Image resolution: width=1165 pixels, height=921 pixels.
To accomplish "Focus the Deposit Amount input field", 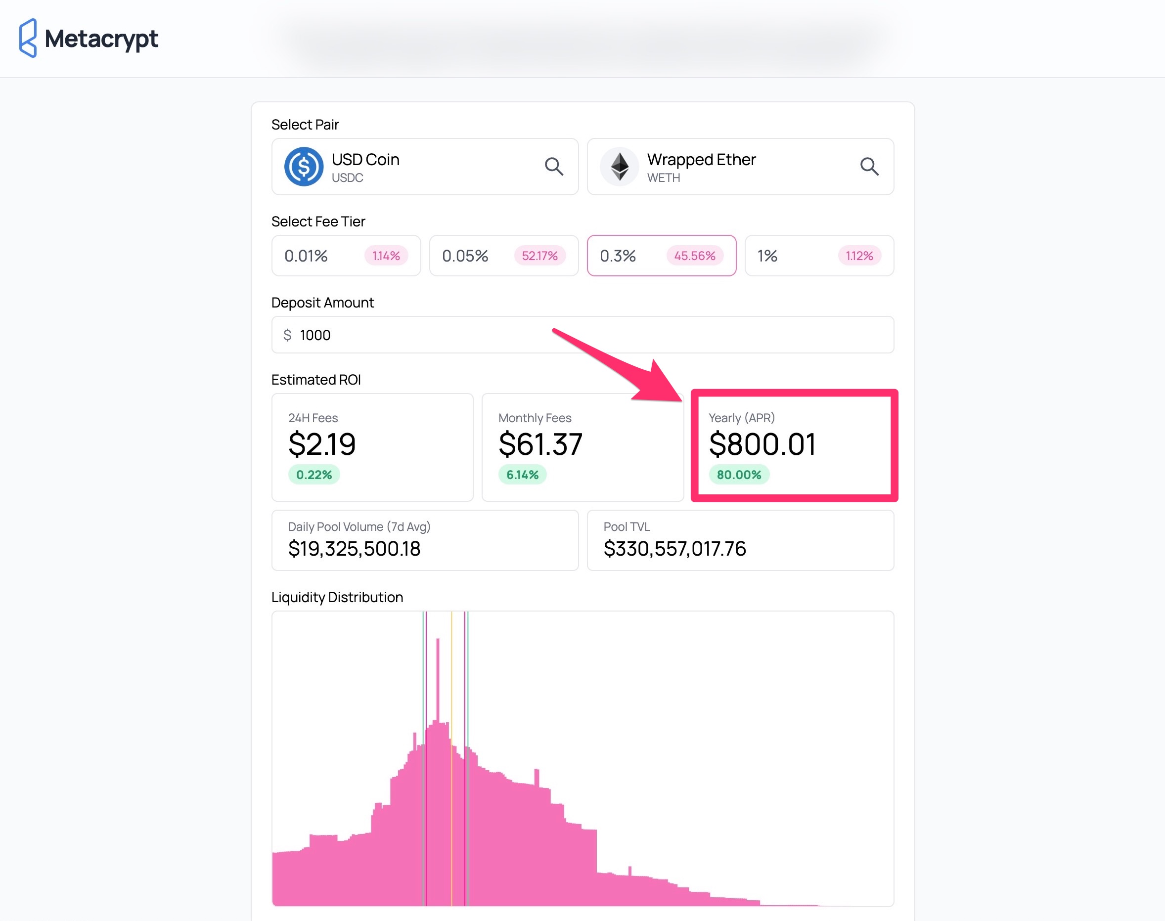I will 583,335.
